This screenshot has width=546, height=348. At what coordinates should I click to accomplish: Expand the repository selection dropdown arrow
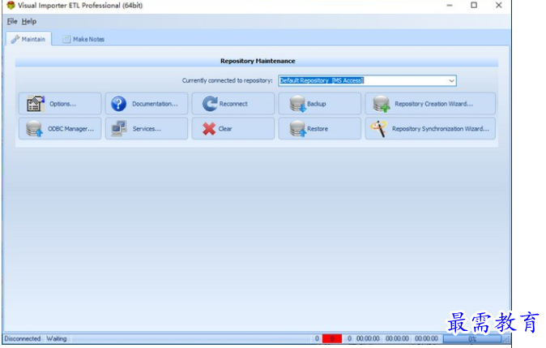coord(451,80)
